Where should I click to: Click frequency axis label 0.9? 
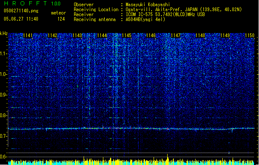[x=4, y=95]
